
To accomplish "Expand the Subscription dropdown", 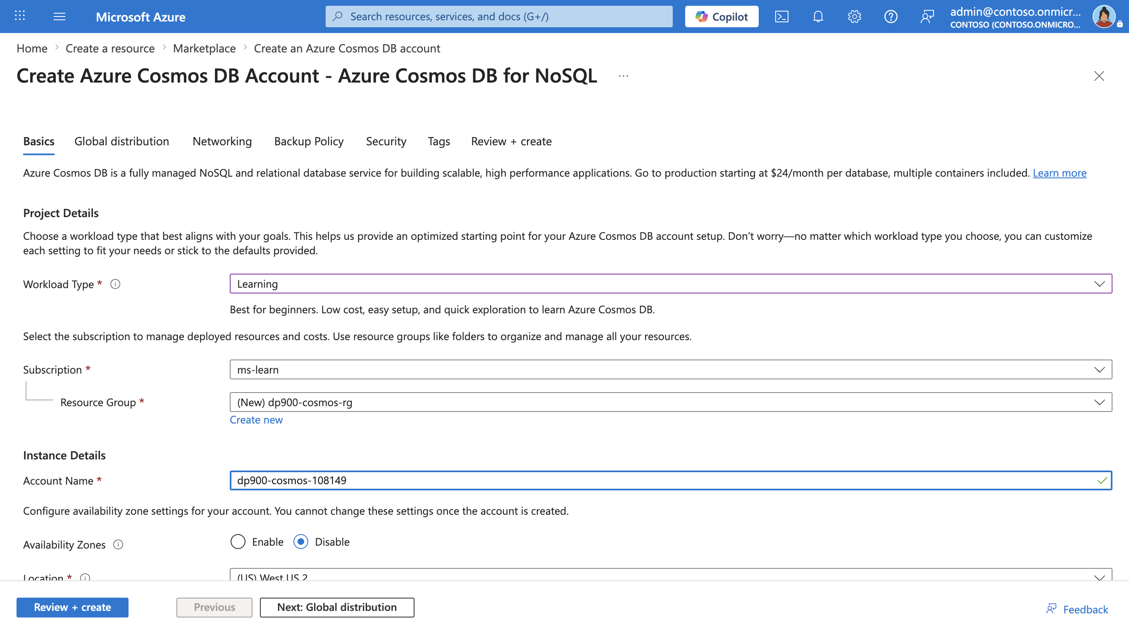I will (671, 369).
